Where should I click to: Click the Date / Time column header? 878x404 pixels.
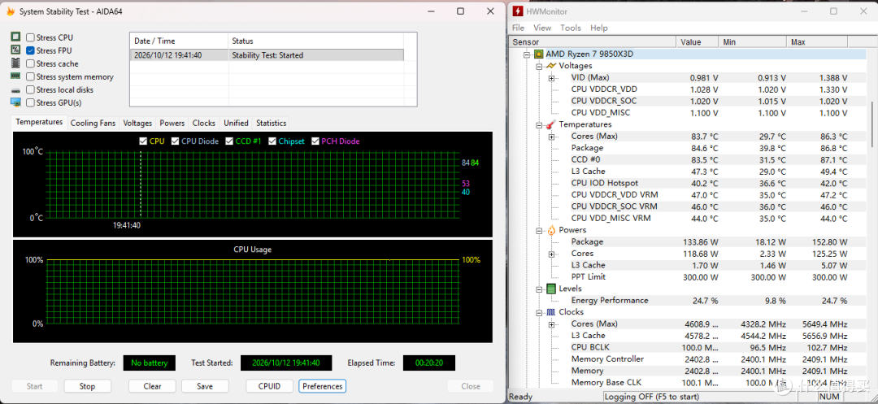pos(179,41)
